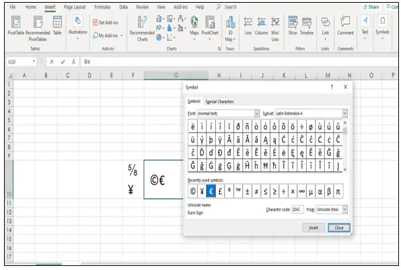The width and height of the screenshot is (401, 270).
Task: Open Recommended Charts
Action: [x=142, y=28]
